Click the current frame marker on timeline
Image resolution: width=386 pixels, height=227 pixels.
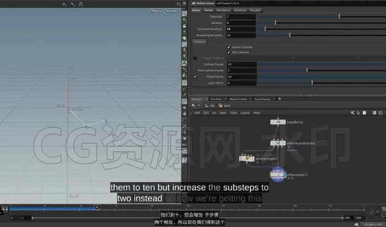tap(97, 207)
